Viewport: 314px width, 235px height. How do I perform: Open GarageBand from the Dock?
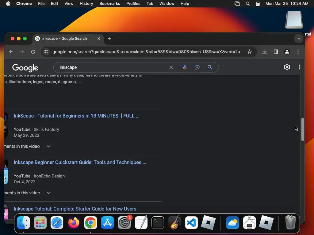(174, 222)
